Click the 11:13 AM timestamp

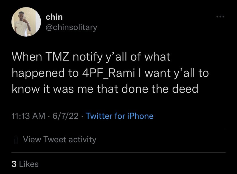[x=28, y=116]
